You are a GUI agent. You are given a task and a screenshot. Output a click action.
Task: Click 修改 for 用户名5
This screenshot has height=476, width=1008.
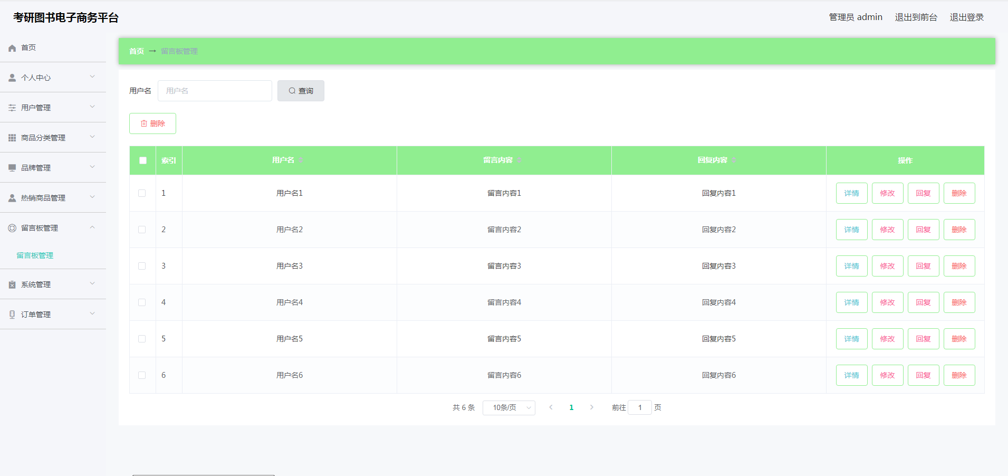pyautogui.click(x=888, y=339)
